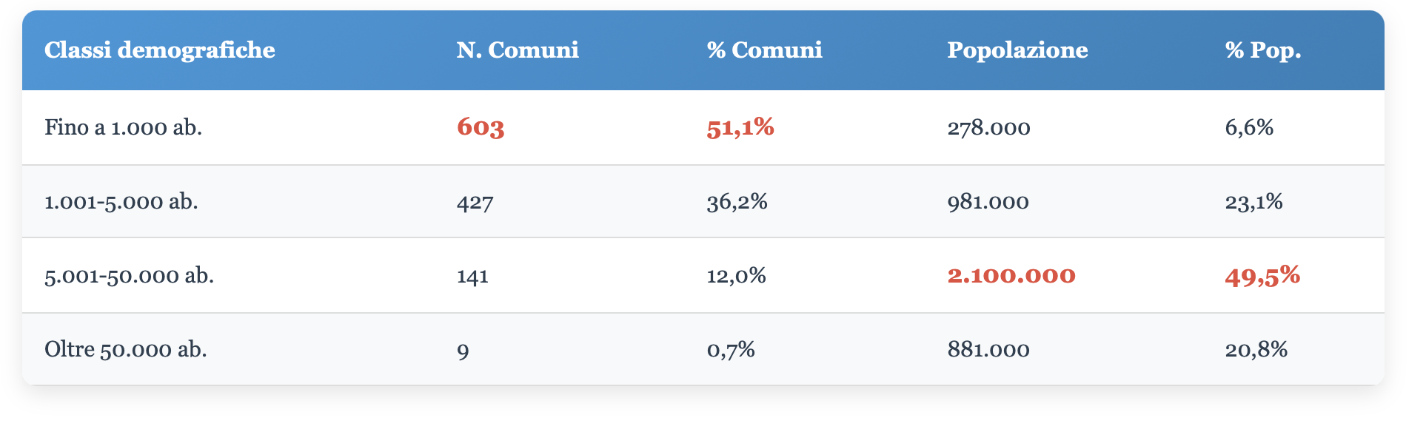The width and height of the screenshot is (1426, 432).
Task: Click the 278.000 population cell
Action: 988,128
